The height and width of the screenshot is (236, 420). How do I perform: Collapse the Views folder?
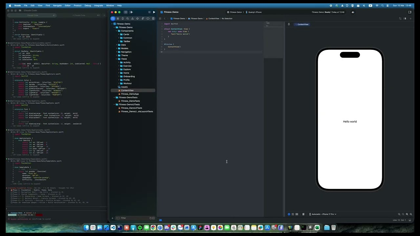[x=116, y=59]
